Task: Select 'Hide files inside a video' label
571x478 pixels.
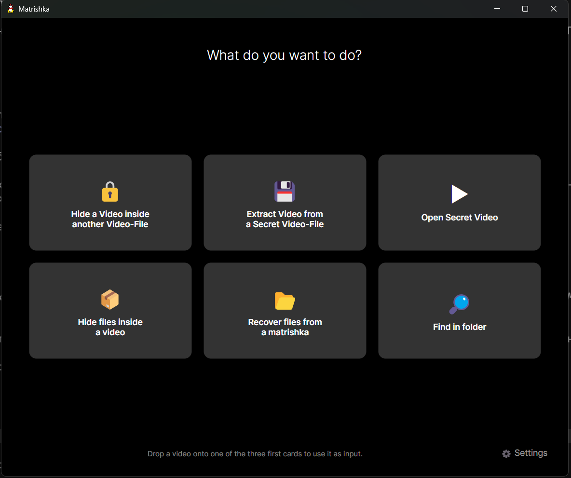Action: (110, 327)
